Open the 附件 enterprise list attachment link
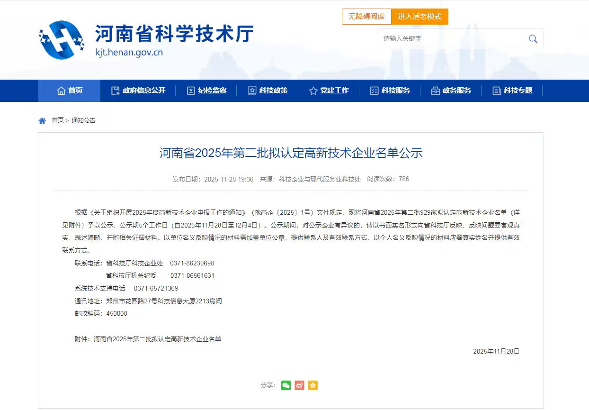Image resolution: width=589 pixels, height=410 pixels. (x=157, y=339)
